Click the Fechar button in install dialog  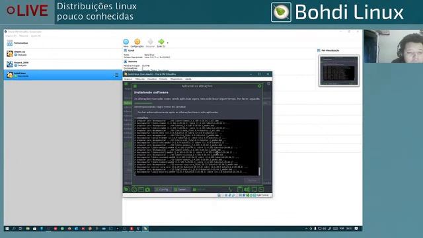[252, 180]
